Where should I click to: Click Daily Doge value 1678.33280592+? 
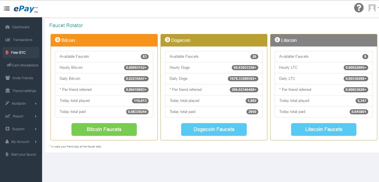pyautogui.click(x=243, y=79)
